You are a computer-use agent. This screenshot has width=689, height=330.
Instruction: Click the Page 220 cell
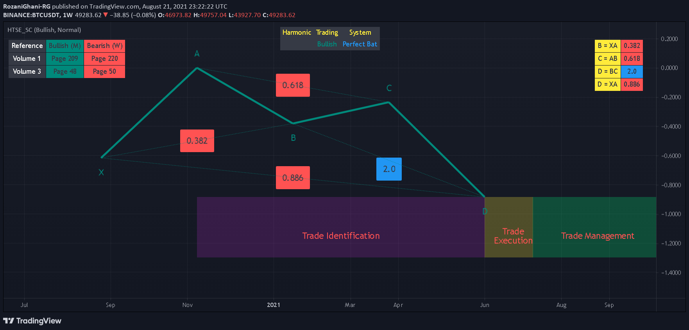tap(105, 59)
